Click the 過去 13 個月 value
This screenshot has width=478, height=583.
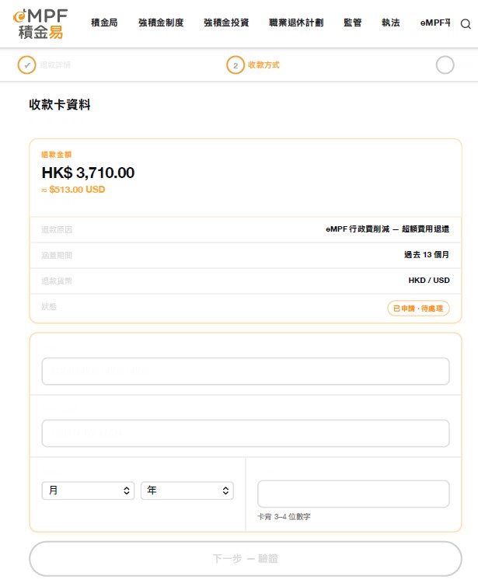tap(427, 255)
